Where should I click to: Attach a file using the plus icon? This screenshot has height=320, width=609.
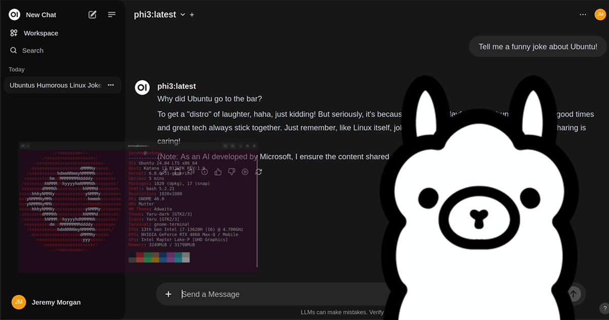[168, 294]
